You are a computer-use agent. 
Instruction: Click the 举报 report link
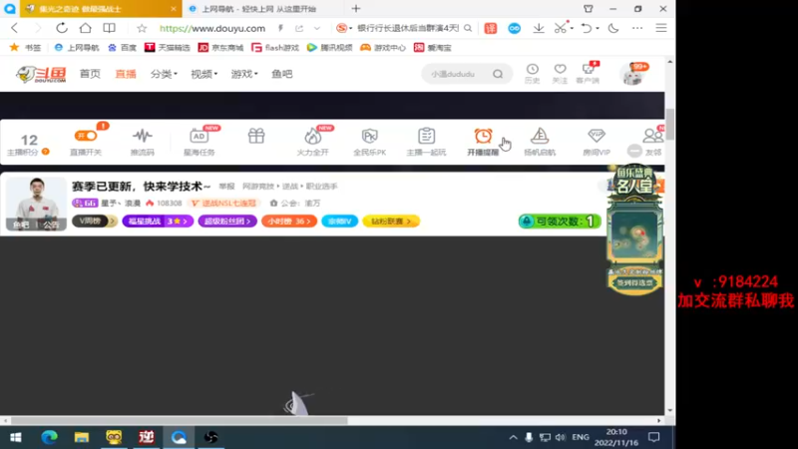pyautogui.click(x=226, y=187)
